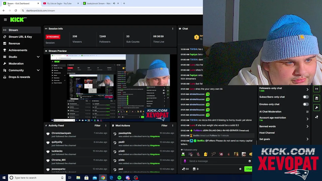Open Mod Actions three-dot menu

173,125
